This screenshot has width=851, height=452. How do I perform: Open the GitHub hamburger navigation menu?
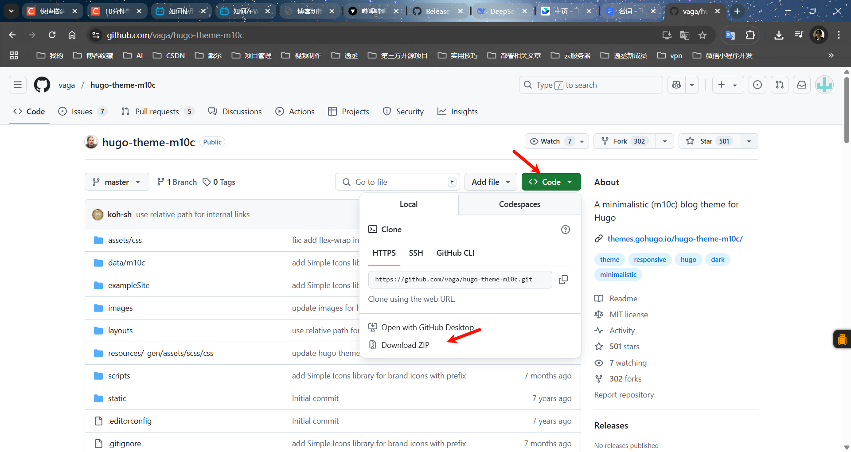(18, 85)
